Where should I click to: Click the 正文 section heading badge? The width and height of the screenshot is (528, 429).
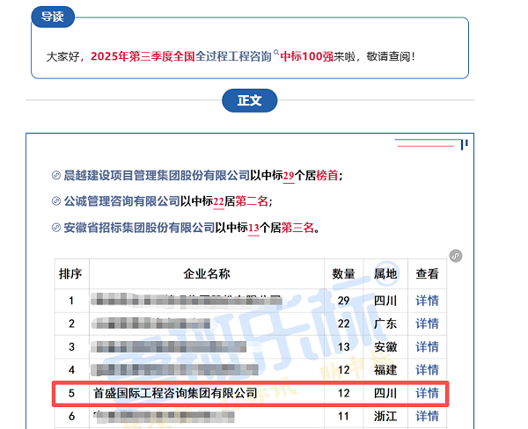pyautogui.click(x=249, y=100)
